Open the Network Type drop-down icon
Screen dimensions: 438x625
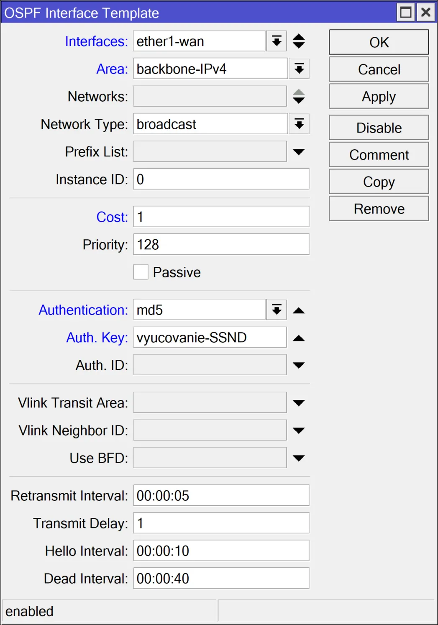[x=299, y=123]
